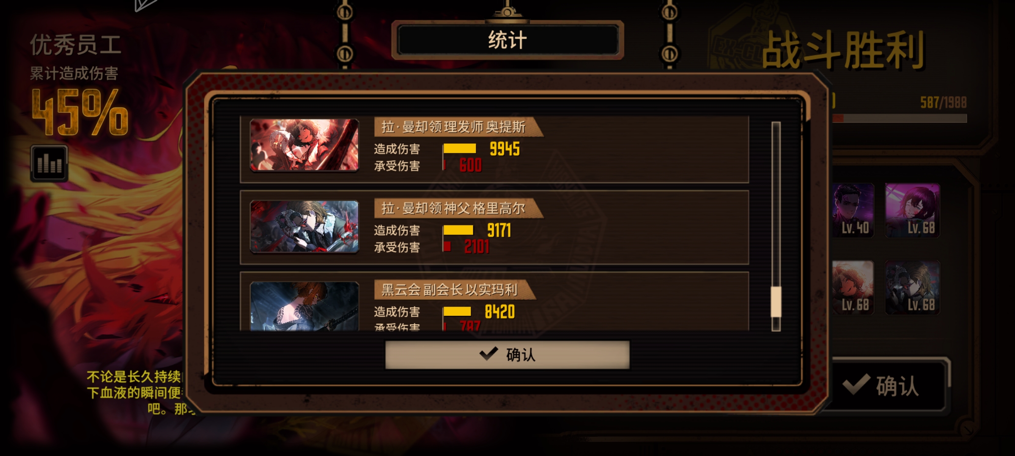Click the bar chart statistics icon
Image resolution: width=1015 pixels, height=456 pixels.
point(49,163)
